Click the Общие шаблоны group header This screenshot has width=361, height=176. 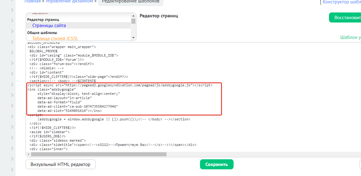point(42,33)
